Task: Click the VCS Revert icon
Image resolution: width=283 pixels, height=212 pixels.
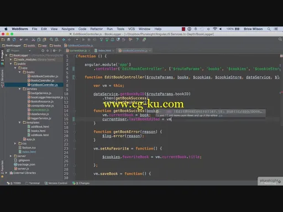Action: click(124, 40)
